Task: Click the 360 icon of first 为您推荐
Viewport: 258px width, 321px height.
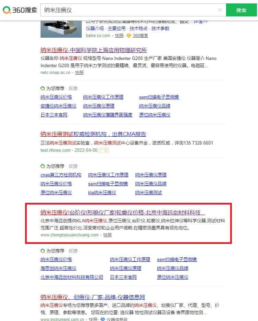Action: click(x=43, y=88)
